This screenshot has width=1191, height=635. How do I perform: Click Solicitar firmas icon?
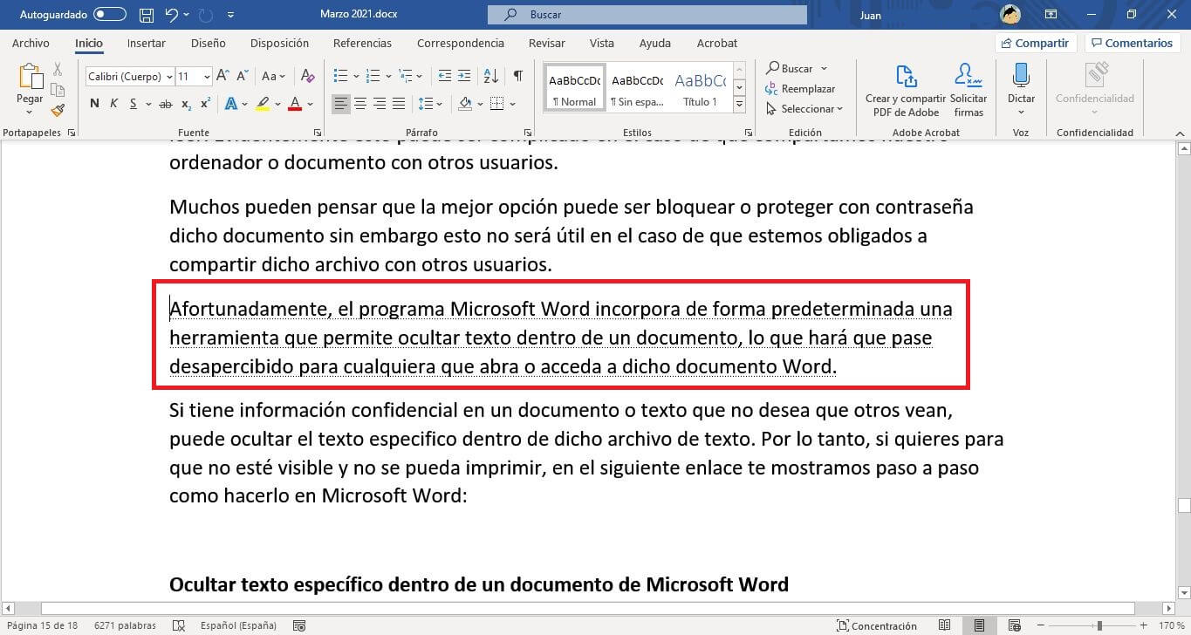click(x=969, y=90)
